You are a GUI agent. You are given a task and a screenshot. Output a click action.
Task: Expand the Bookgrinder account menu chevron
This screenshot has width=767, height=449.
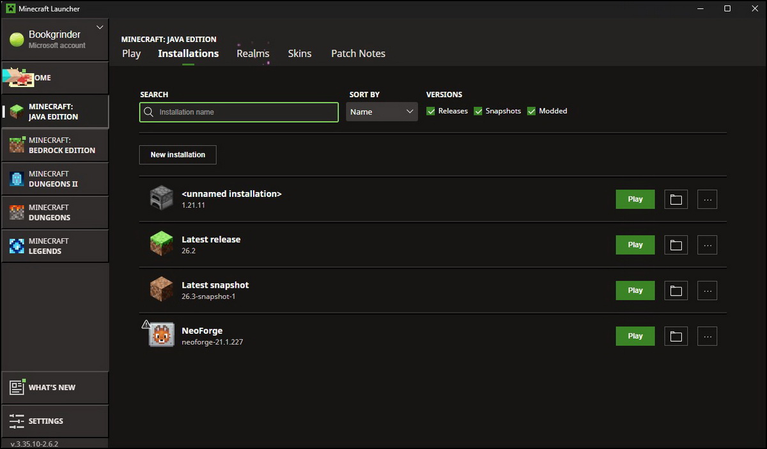[100, 28]
